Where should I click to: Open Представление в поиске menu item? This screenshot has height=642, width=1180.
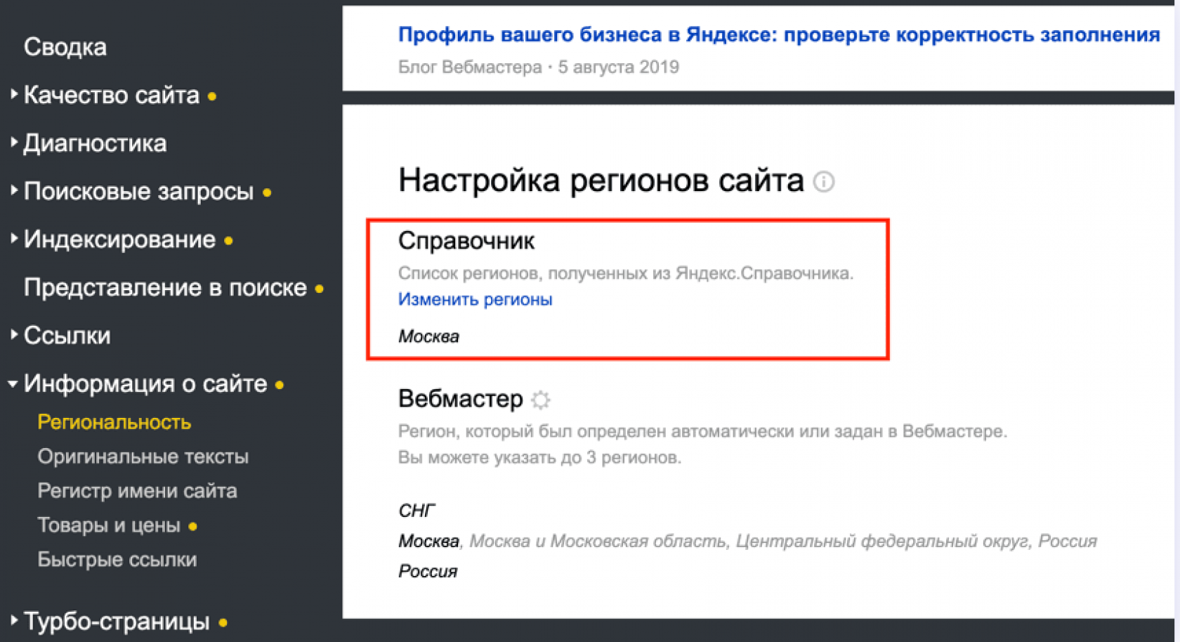[165, 288]
